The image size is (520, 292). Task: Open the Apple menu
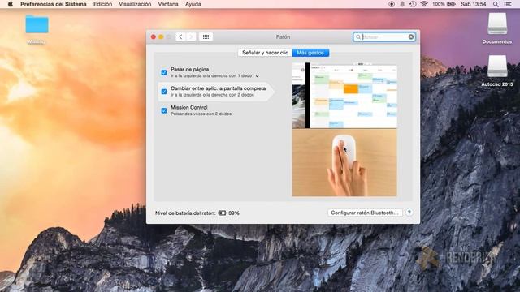click(x=11, y=4)
